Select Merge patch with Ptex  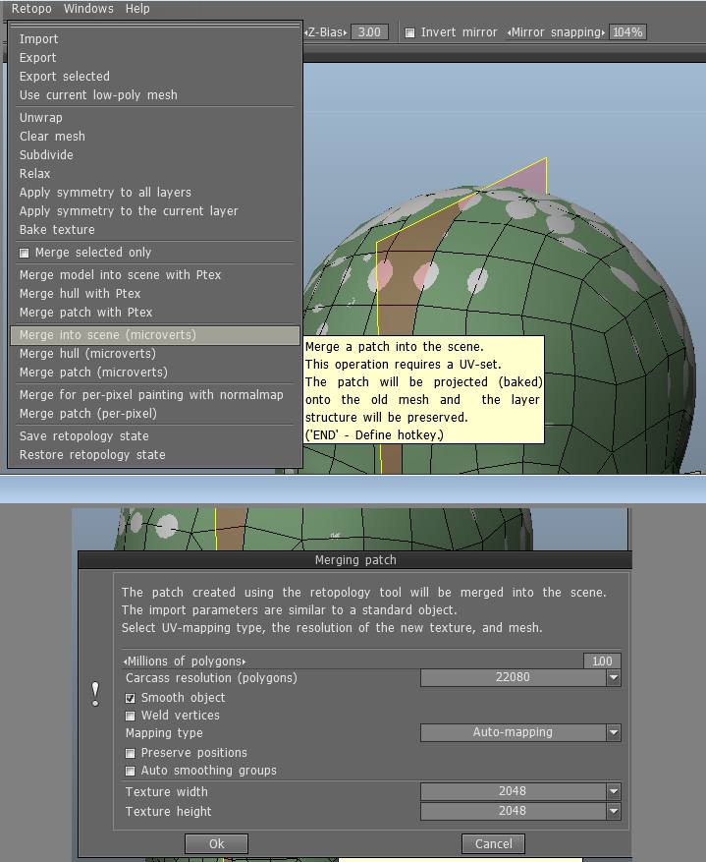[85, 313]
